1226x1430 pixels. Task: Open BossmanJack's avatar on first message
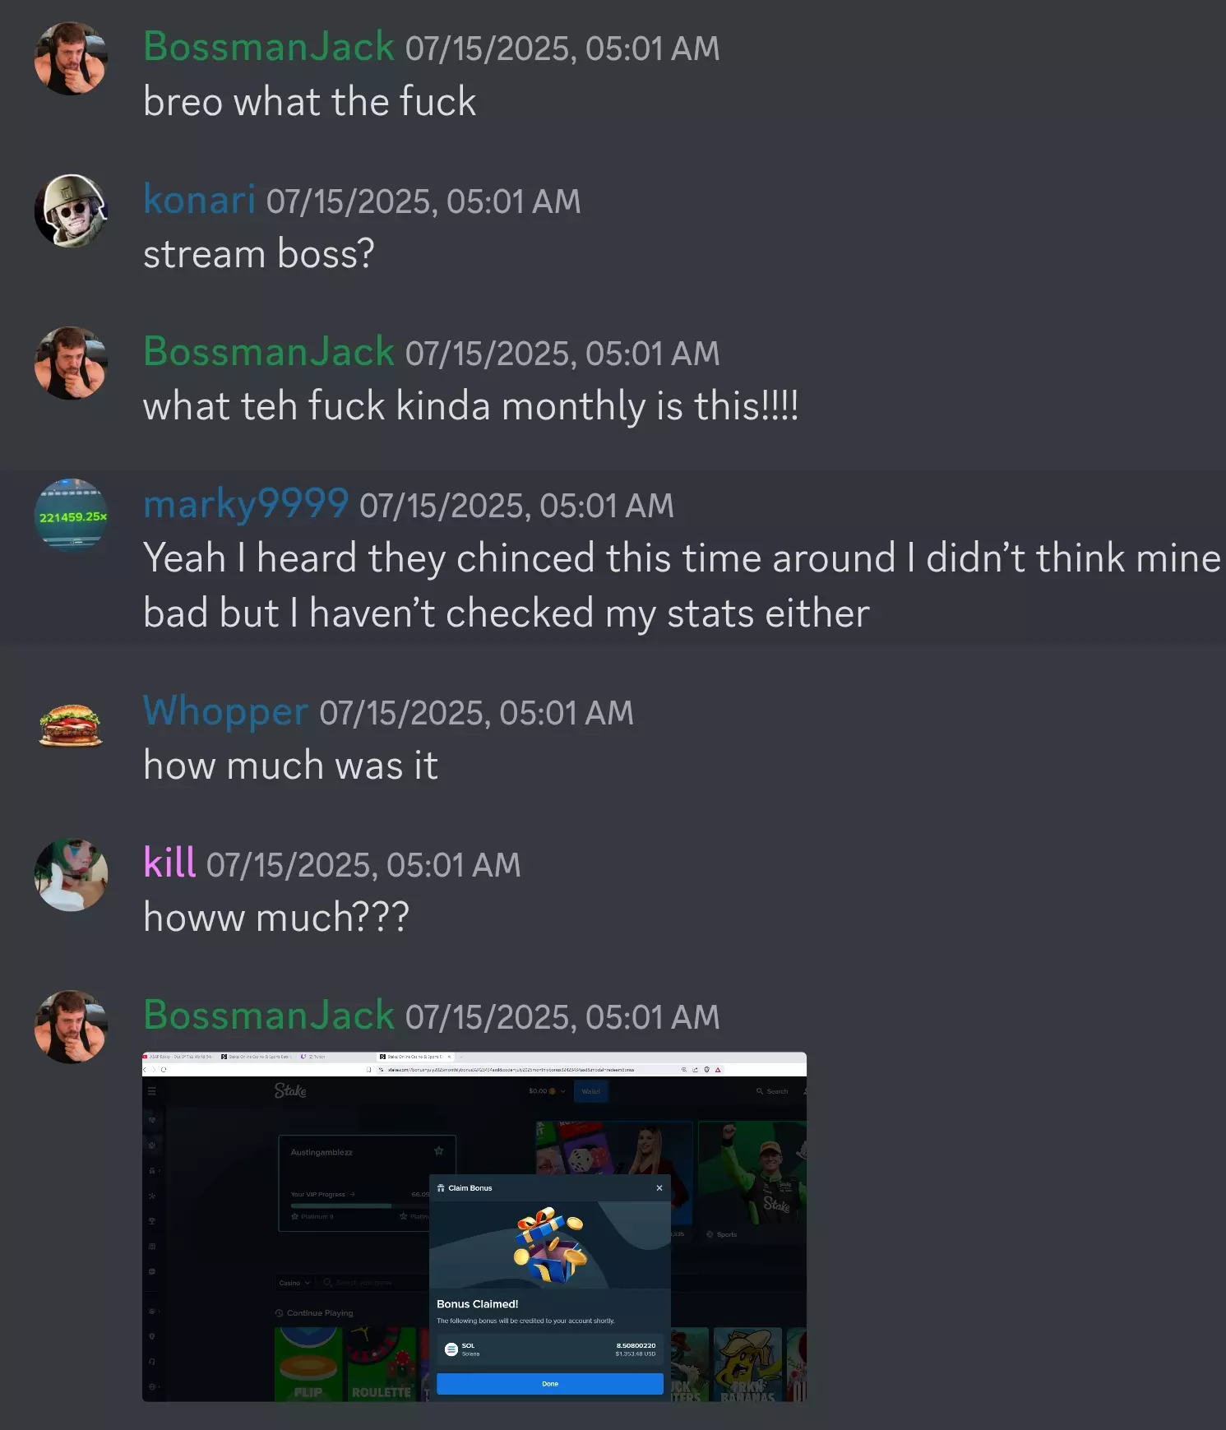click(71, 58)
